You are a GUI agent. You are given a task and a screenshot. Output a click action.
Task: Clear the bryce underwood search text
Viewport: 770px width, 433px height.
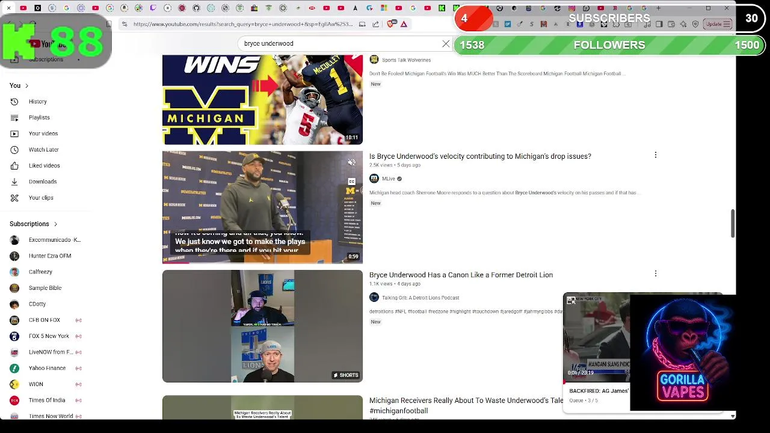click(x=446, y=44)
